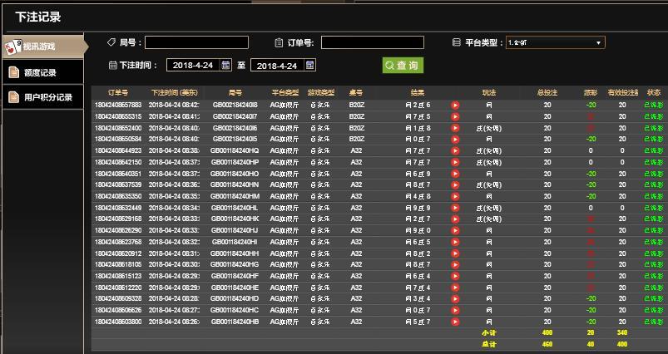This screenshot has height=354, width=668.
Task: Play replay for round GB001184240HF
Action: pos(455,276)
